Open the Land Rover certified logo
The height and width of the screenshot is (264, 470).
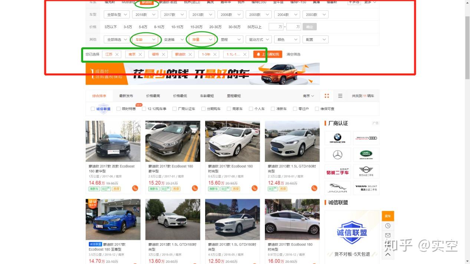pos(366,155)
